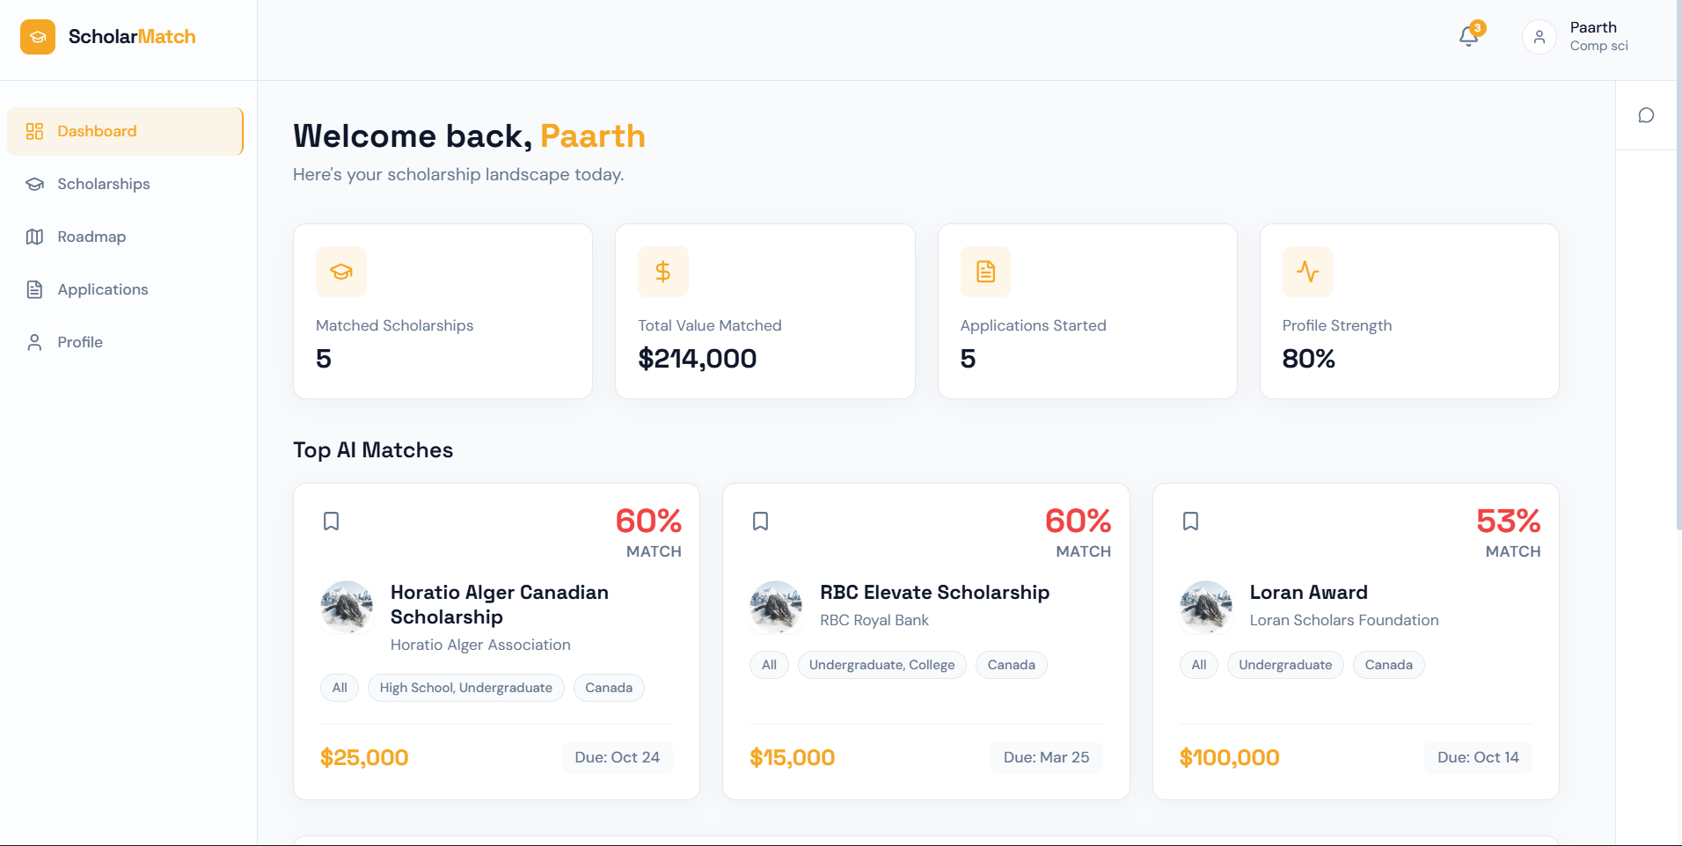This screenshot has width=1682, height=846.
Task: Click the Matched Scholarships graduation cap icon
Action: coord(341,272)
